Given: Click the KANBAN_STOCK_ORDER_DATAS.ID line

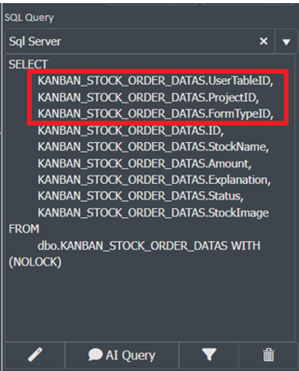Looking at the screenshot, I should click(x=131, y=131).
